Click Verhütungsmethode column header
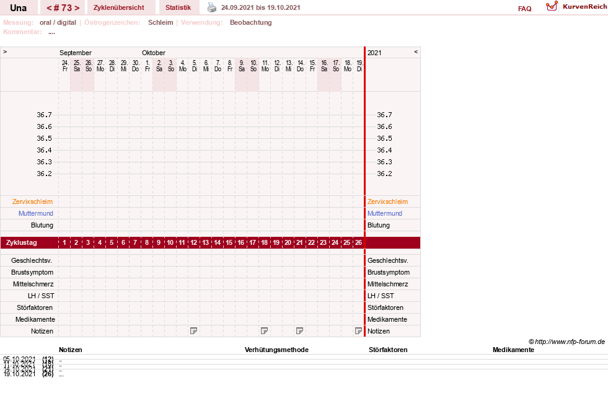 pos(276,350)
